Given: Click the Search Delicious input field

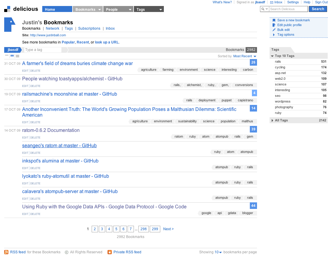Looking at the screenshot, I should (288, 9).
